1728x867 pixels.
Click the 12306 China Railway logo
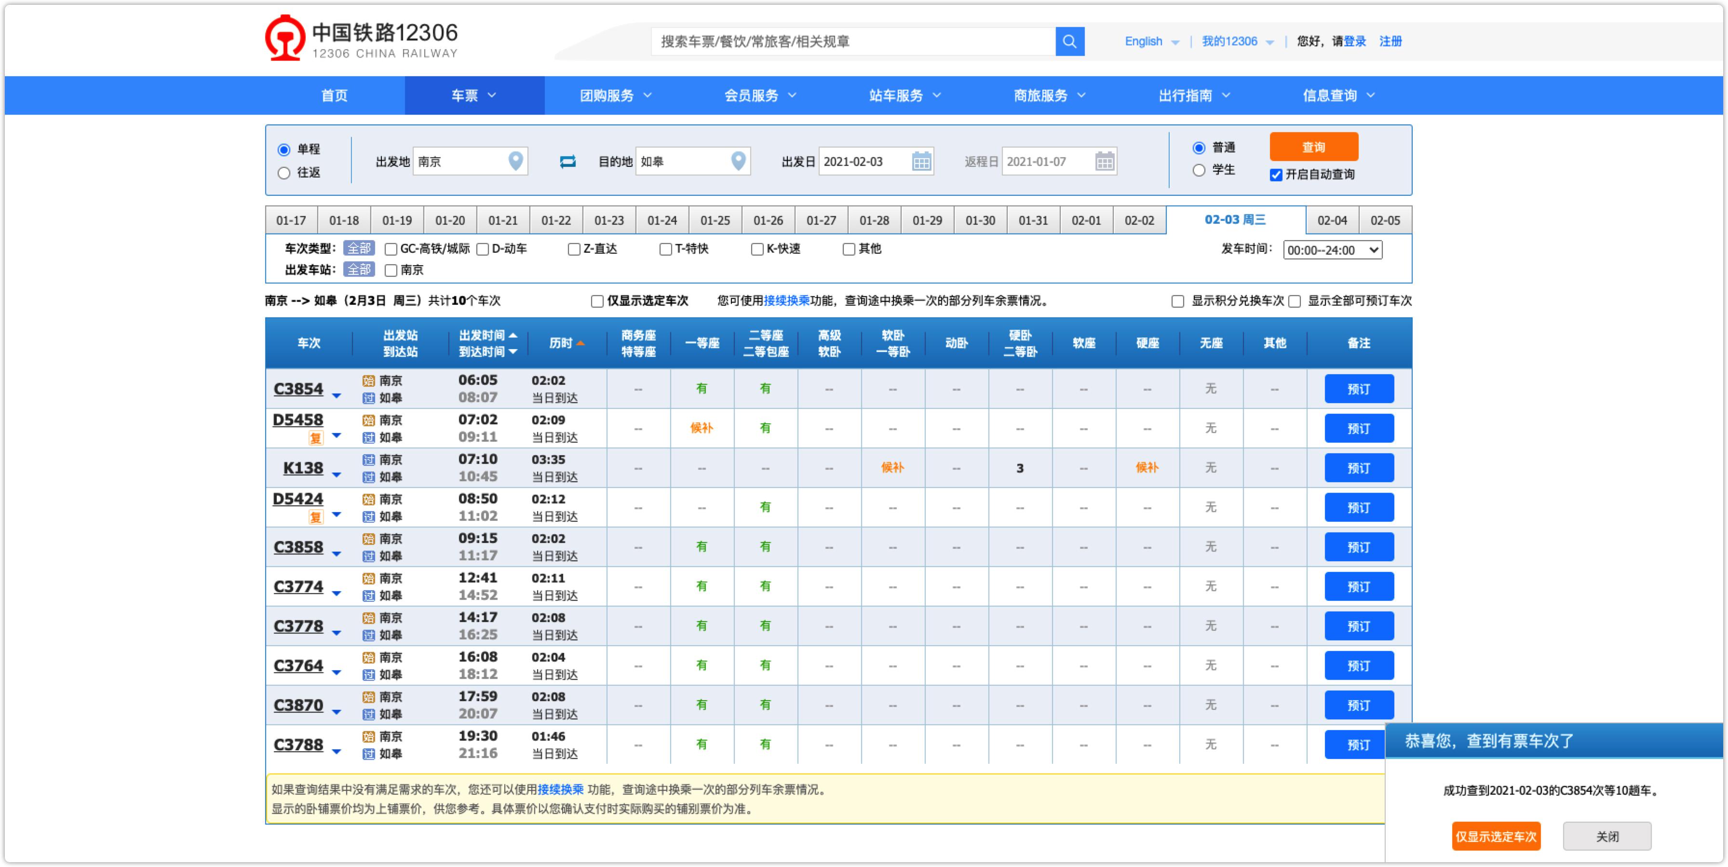pos(361,39)
